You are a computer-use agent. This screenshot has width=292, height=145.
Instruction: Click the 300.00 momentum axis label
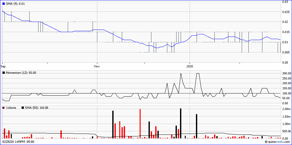(x=287, y=73)
